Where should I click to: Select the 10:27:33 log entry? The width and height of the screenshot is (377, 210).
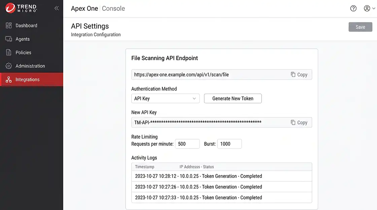tap(222, 198)
